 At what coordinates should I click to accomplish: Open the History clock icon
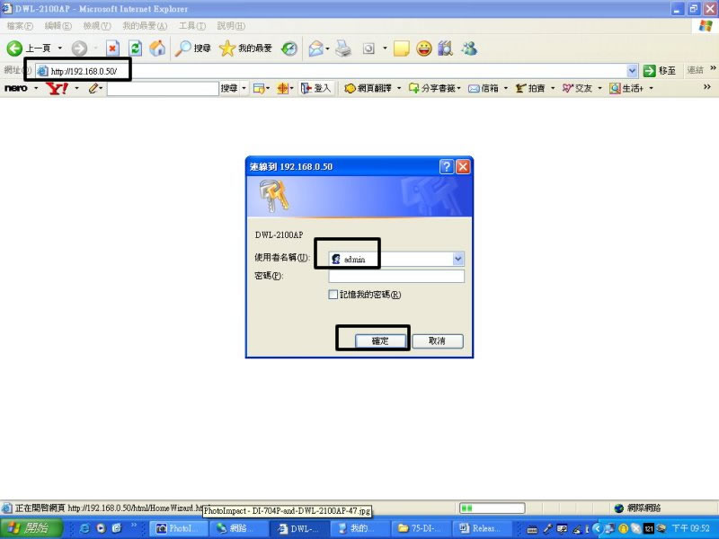pos(289,49)
